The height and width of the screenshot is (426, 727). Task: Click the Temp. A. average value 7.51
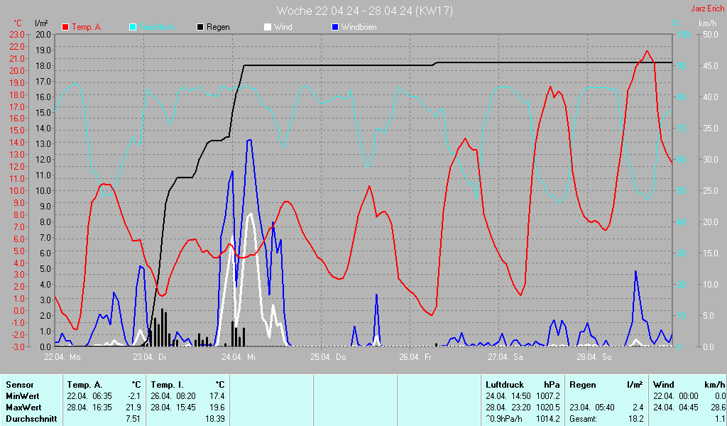(x=133, y=419)
